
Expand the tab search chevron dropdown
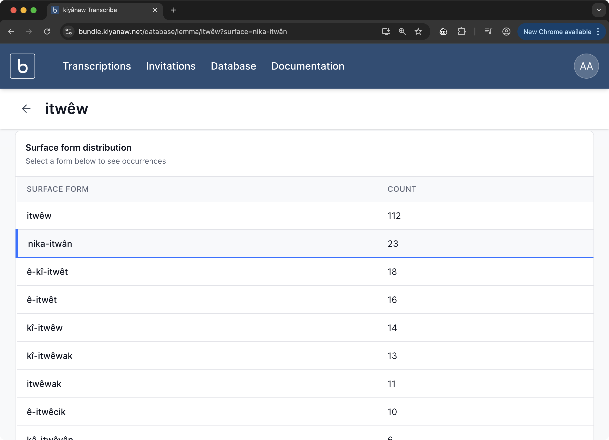pyautogui.click(x=598, y=10)
